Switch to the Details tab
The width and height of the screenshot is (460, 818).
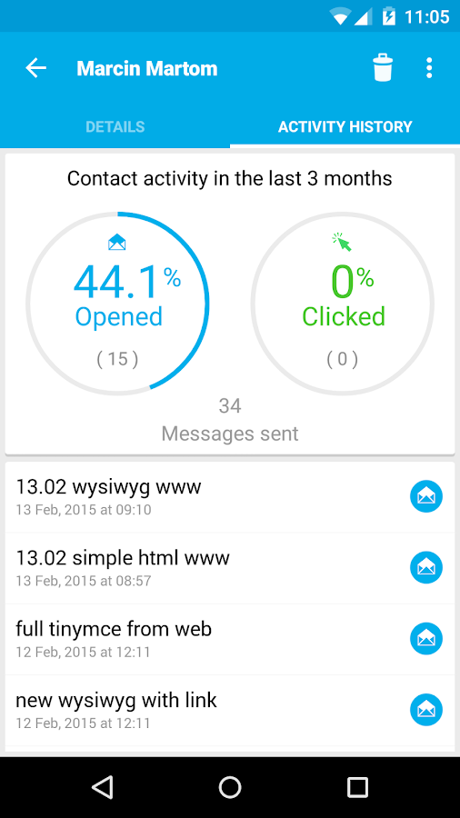[x=115, y=126]
